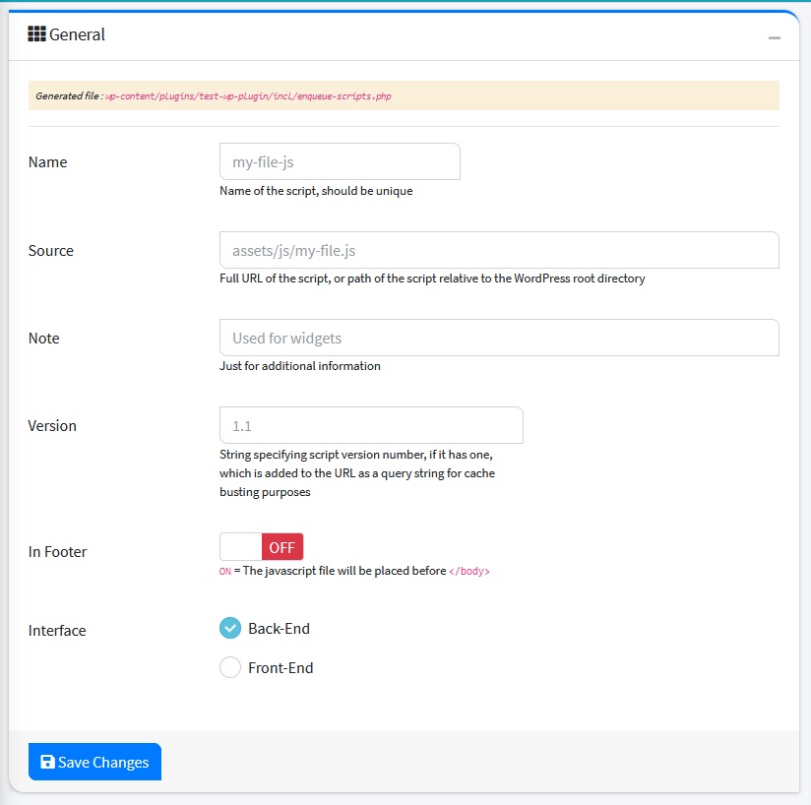Click the floppy disk icon on Save Changes

click(46, 762)
